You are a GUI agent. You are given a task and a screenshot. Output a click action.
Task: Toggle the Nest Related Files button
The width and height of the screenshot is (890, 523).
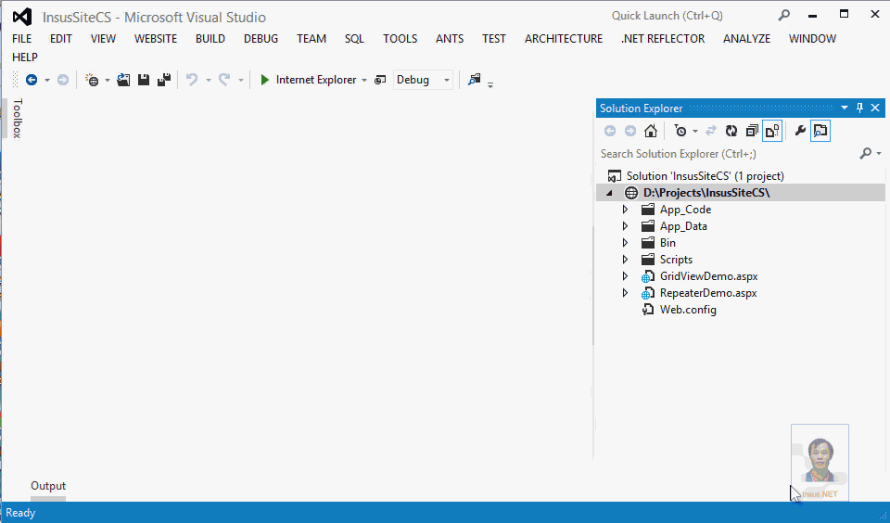pos(772,131)
